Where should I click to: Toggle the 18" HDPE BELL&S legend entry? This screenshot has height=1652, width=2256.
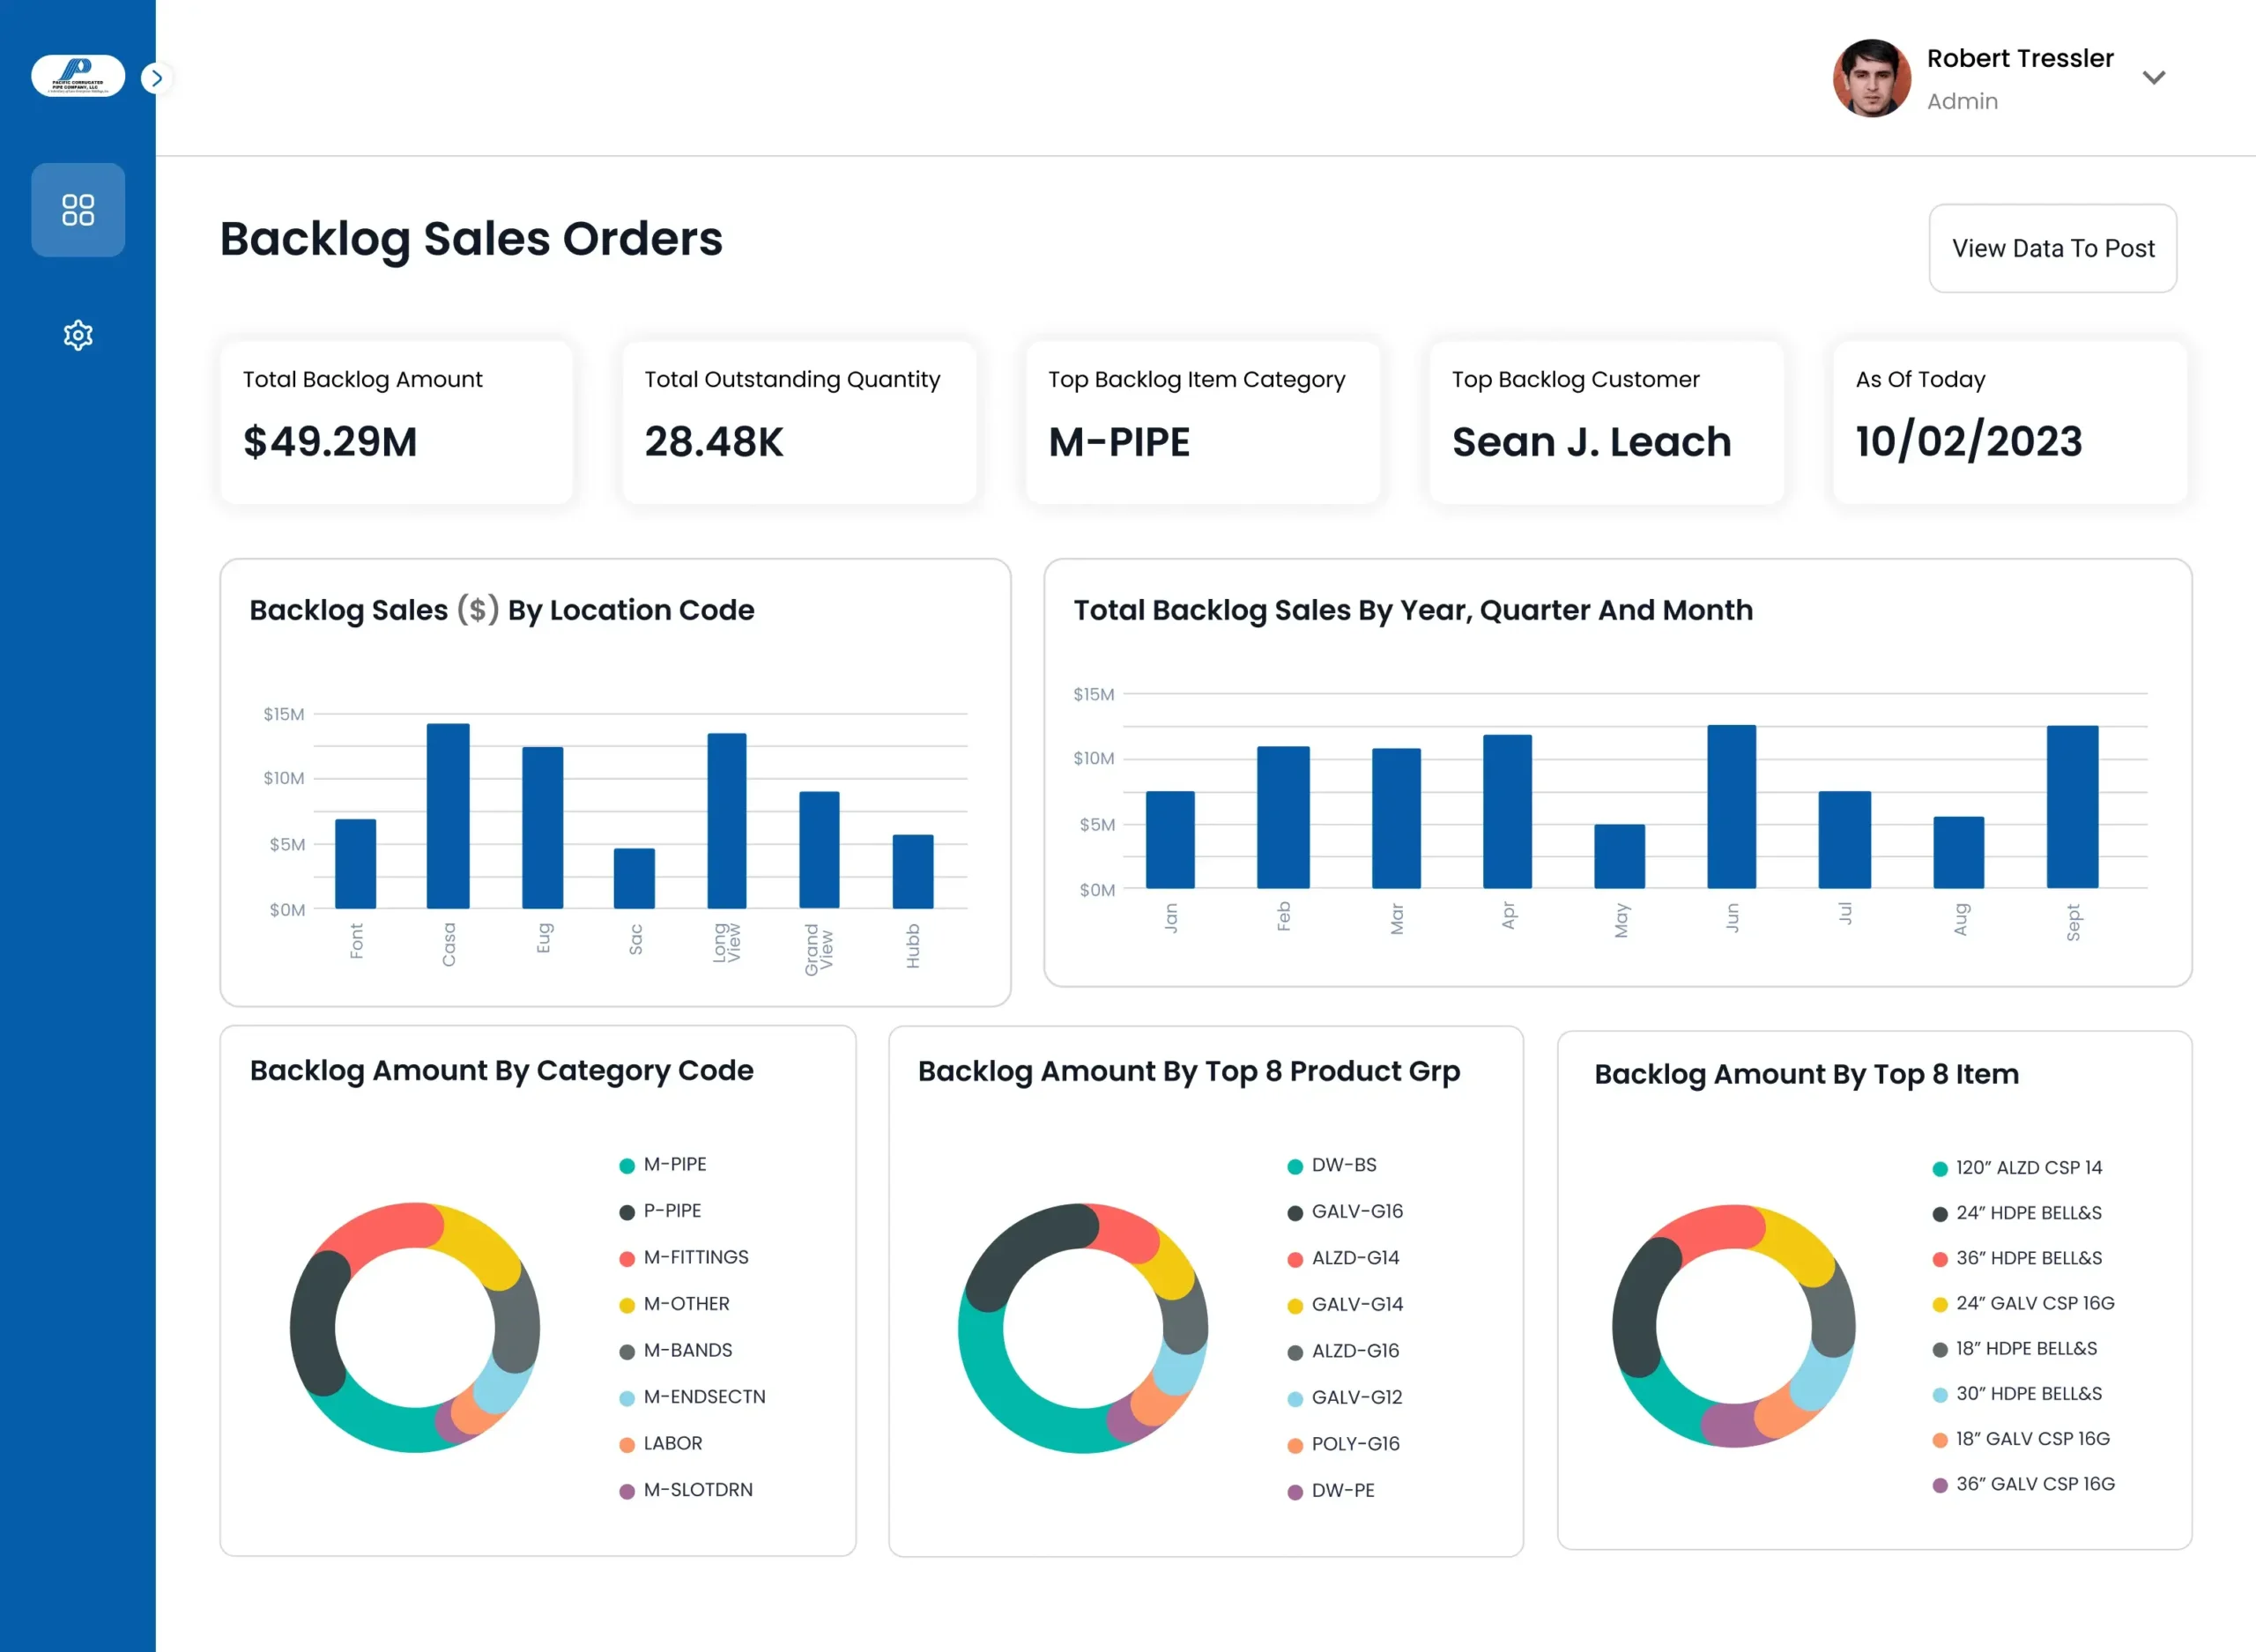pos(2014,1349)
